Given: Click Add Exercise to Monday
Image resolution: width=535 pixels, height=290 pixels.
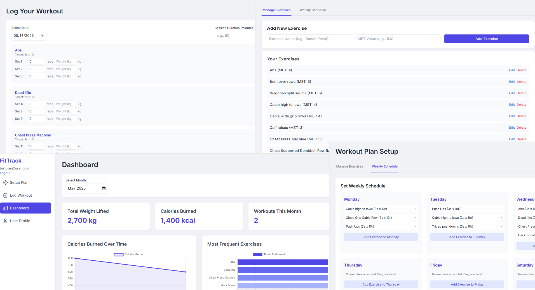Looking at the screenshot, I should tap(381, 237).
